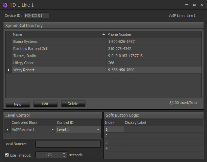Click into the Local Number field

(x=68, y=144)
